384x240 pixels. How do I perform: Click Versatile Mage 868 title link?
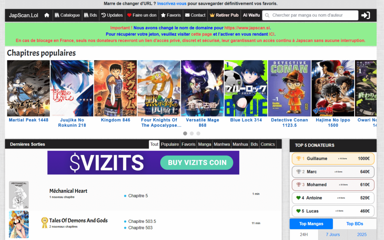coord(202,123)
